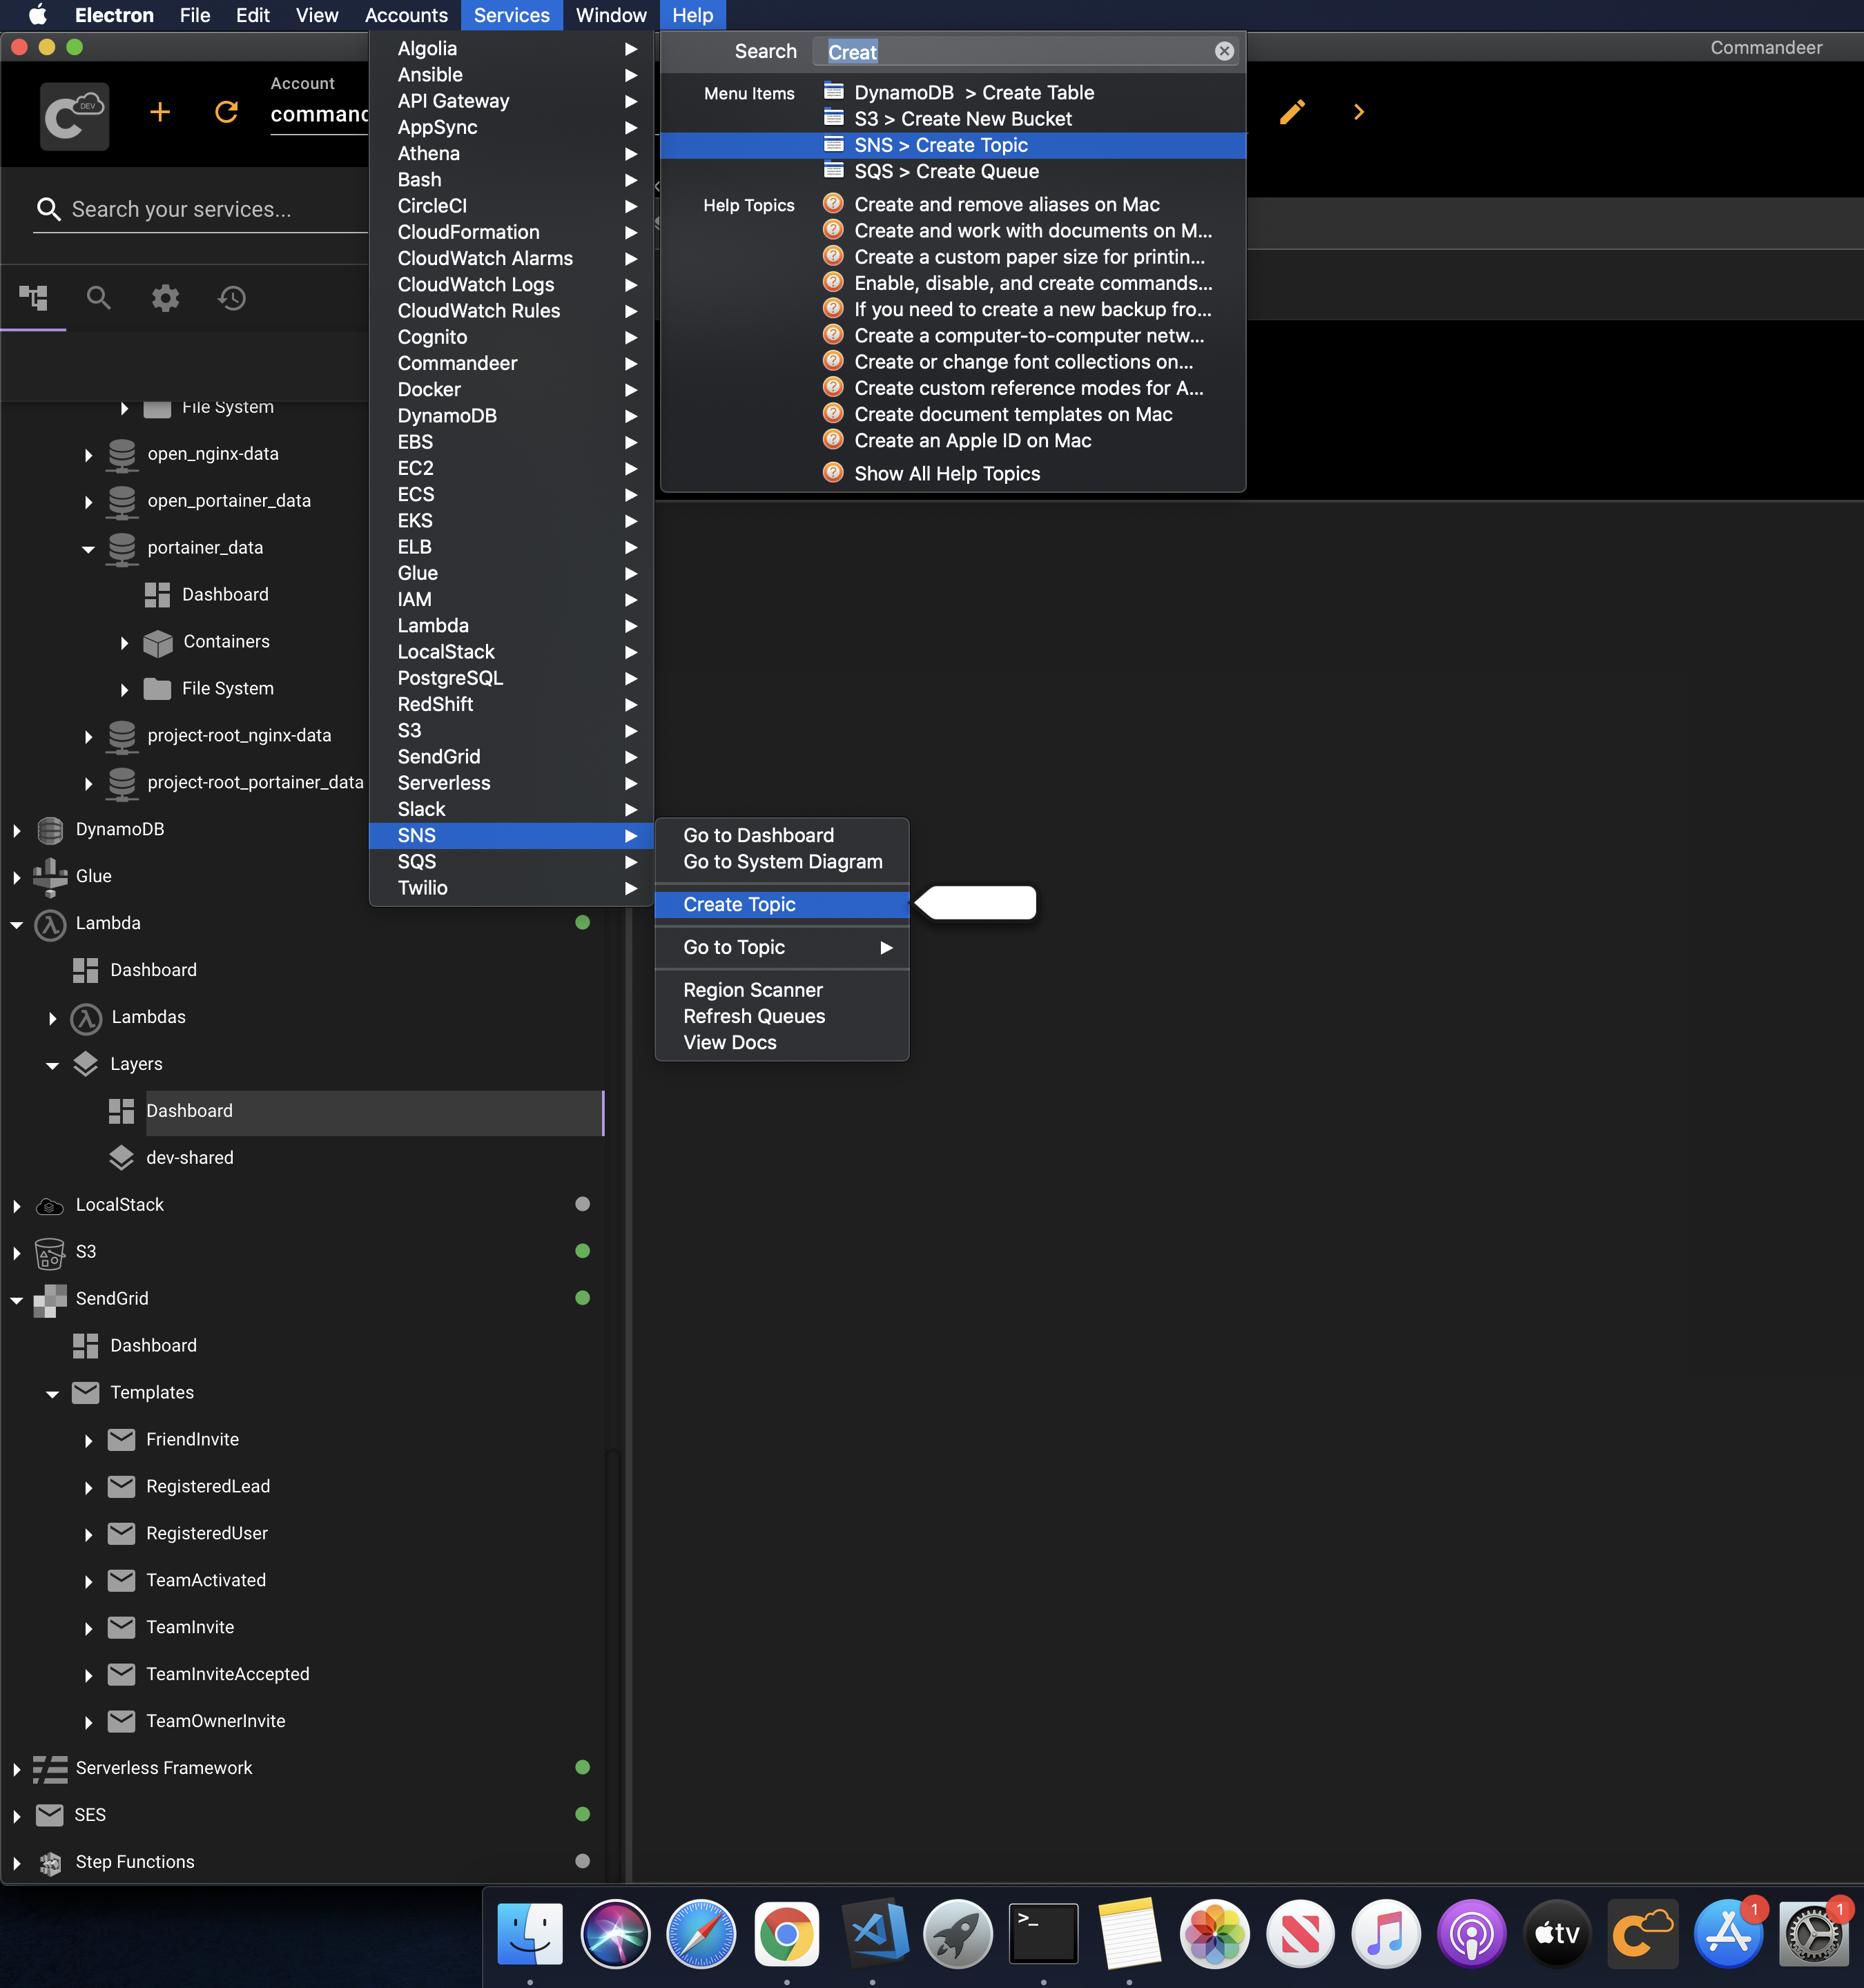1864x1988 pixels.
Task: Click the orange right chevron icon
Action: click(x=1358, y=112)
